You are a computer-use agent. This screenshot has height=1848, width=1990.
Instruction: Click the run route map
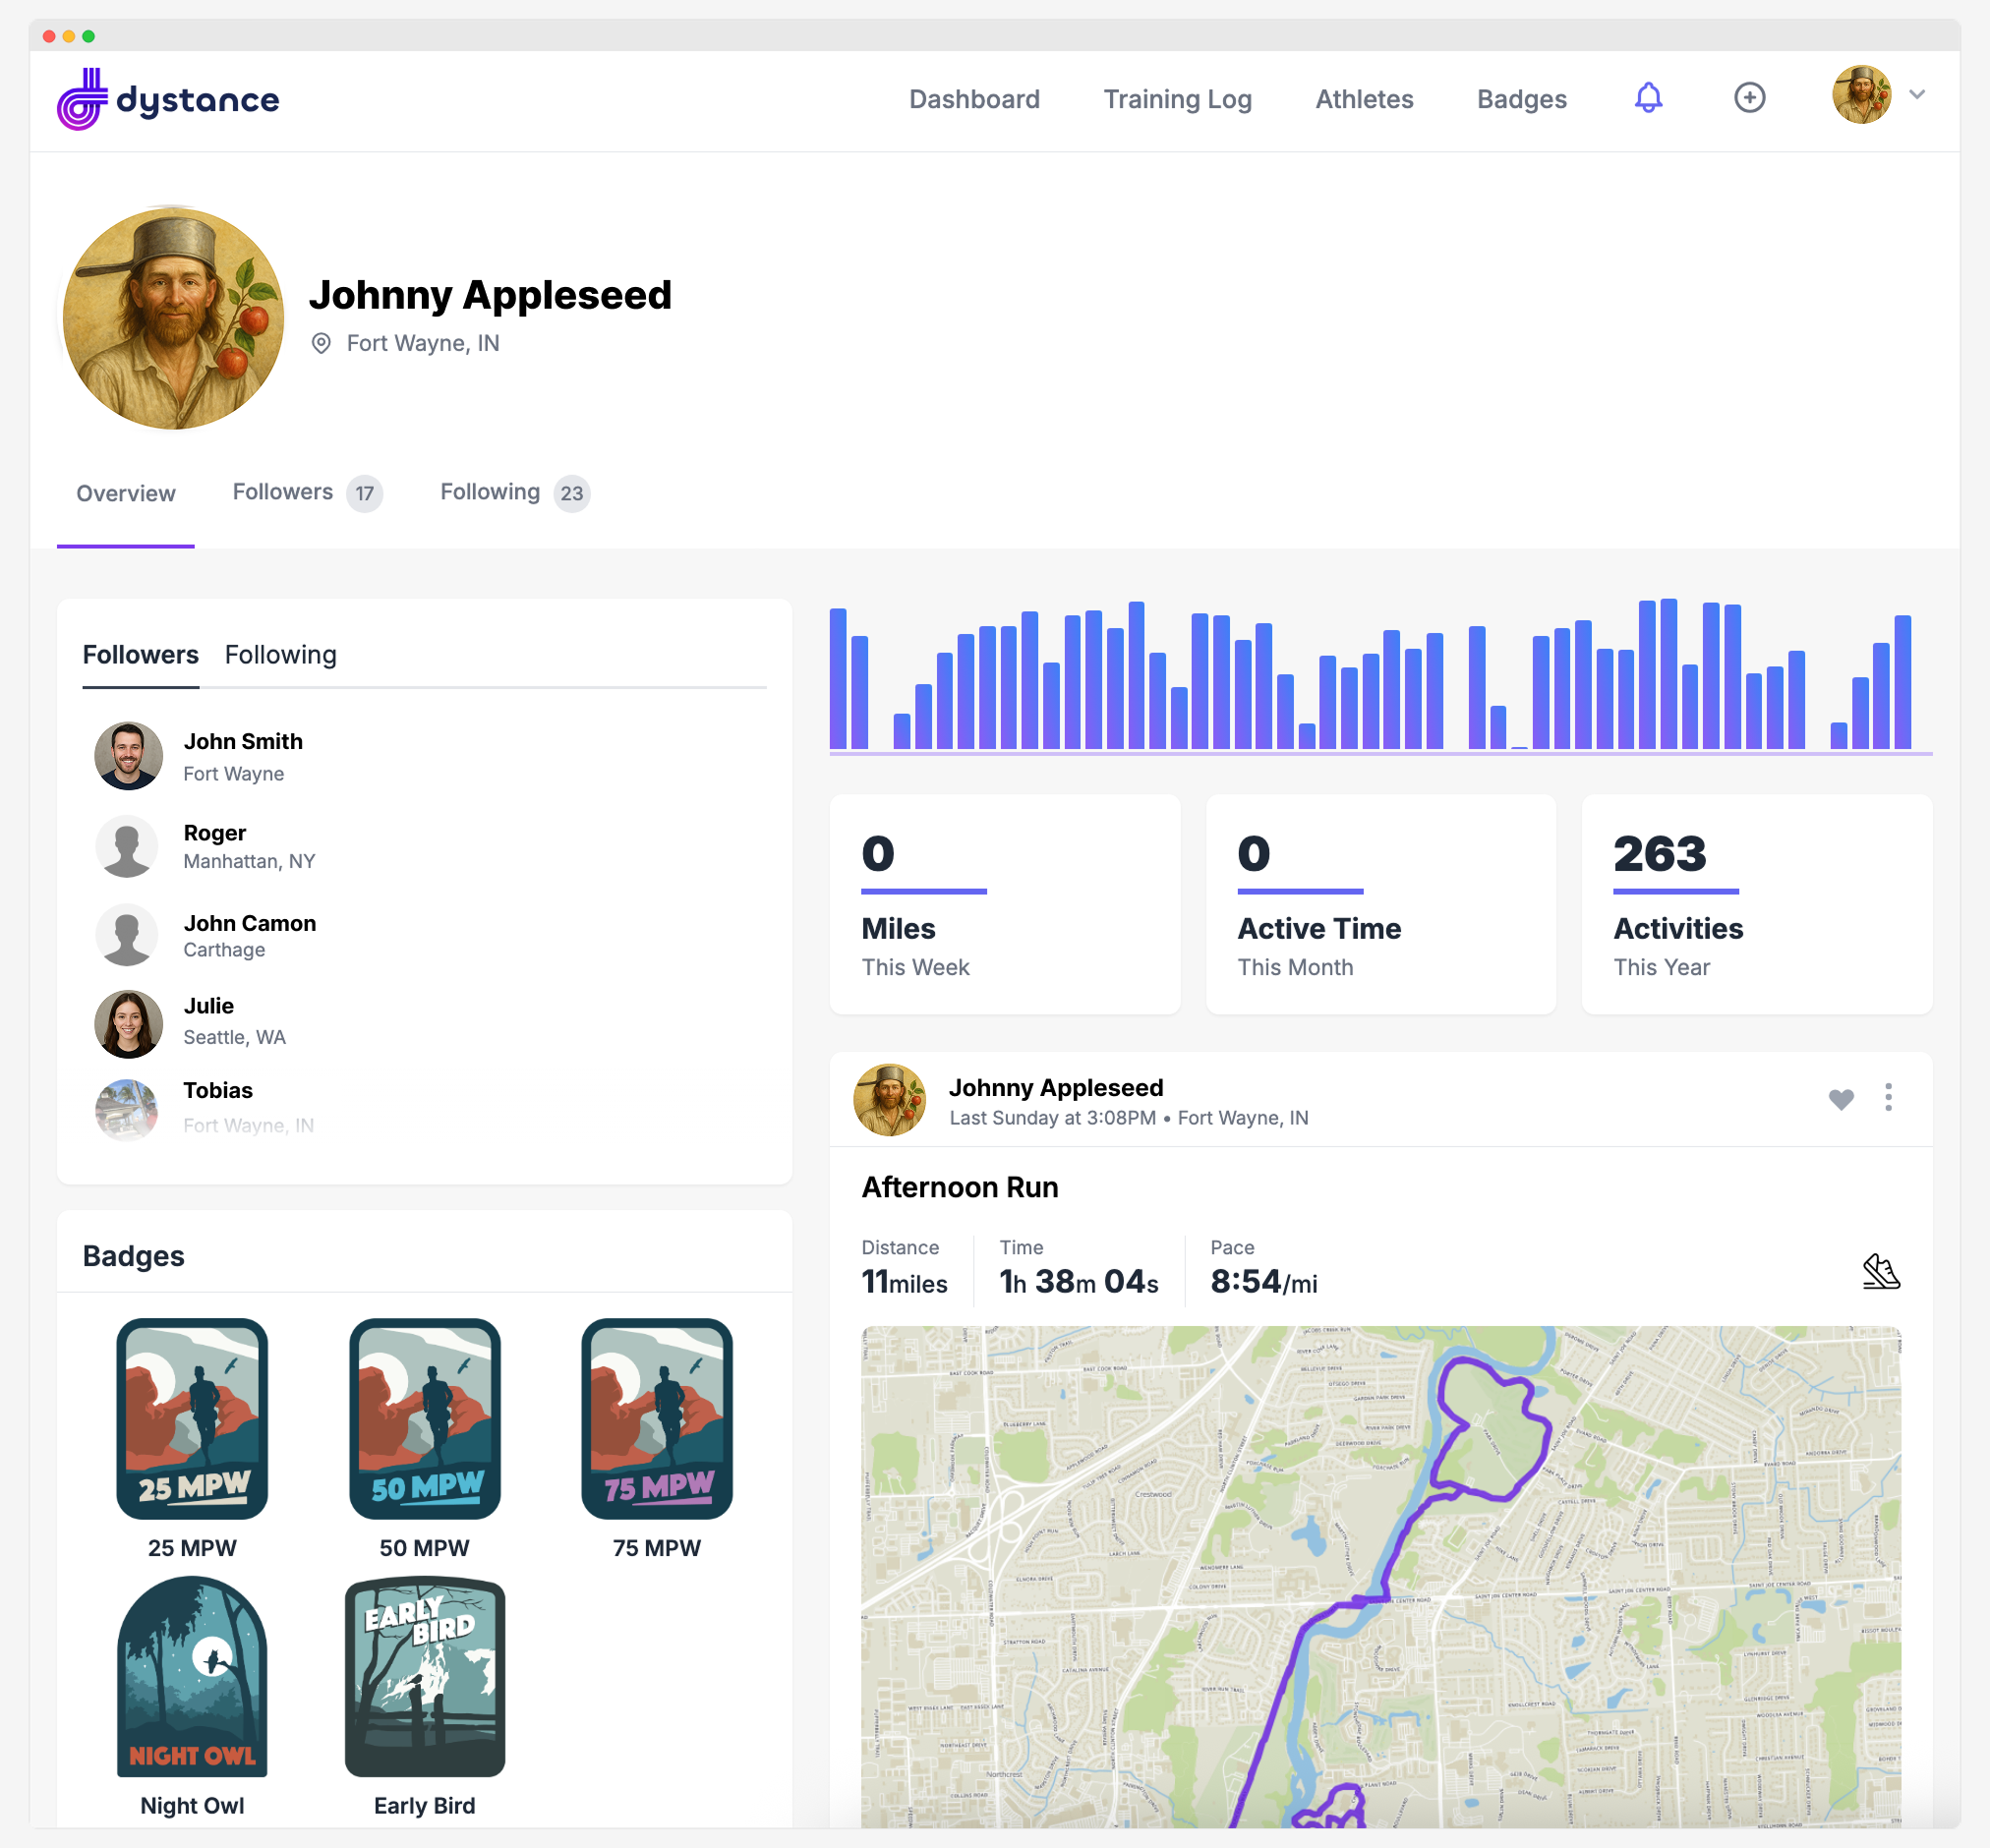(1380, 1576)
